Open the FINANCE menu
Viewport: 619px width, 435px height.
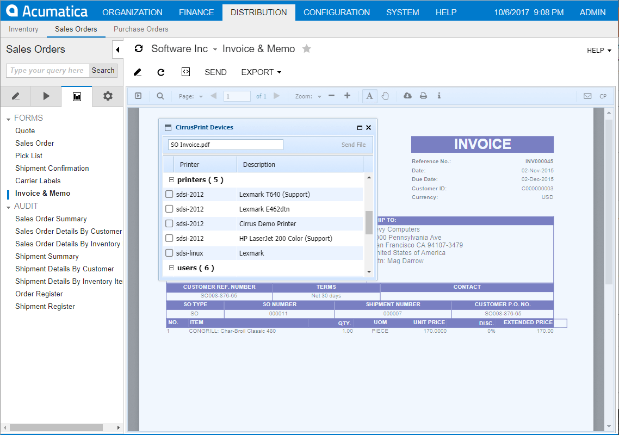tap(196, 13)
